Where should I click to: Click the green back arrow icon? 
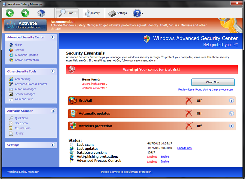10,13
